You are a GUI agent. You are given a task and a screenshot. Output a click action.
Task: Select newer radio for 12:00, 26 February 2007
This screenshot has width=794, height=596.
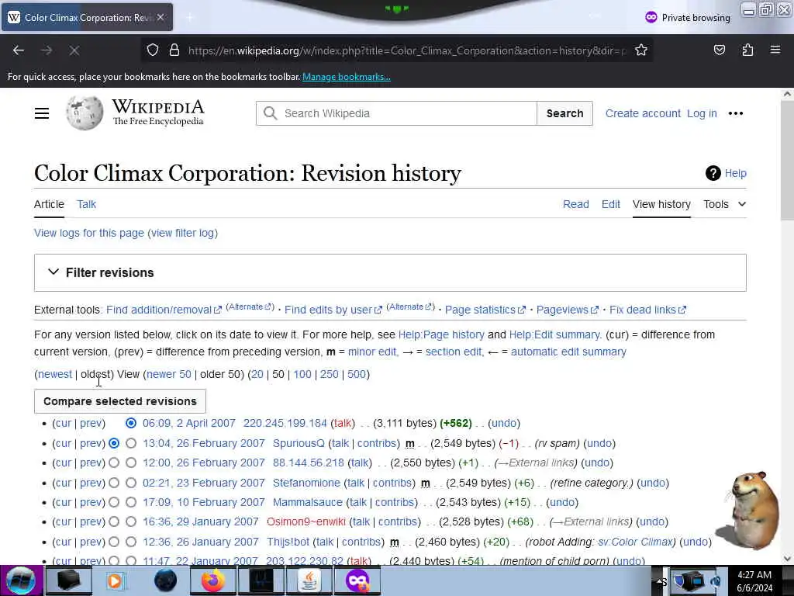point(131,463)
